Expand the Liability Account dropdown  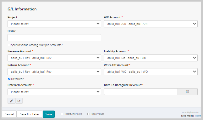[x=151, y=58]
